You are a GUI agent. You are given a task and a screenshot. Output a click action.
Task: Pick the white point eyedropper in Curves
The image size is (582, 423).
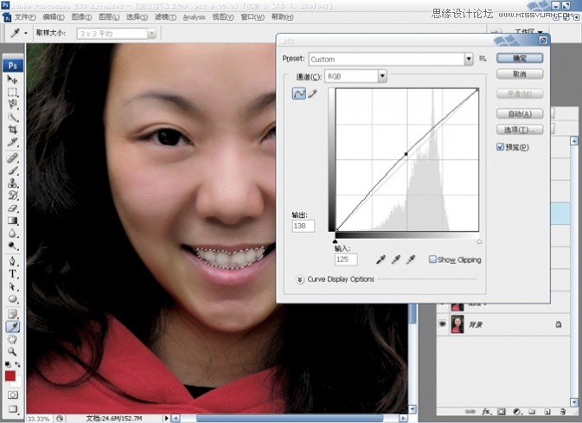tap(411, 260)
